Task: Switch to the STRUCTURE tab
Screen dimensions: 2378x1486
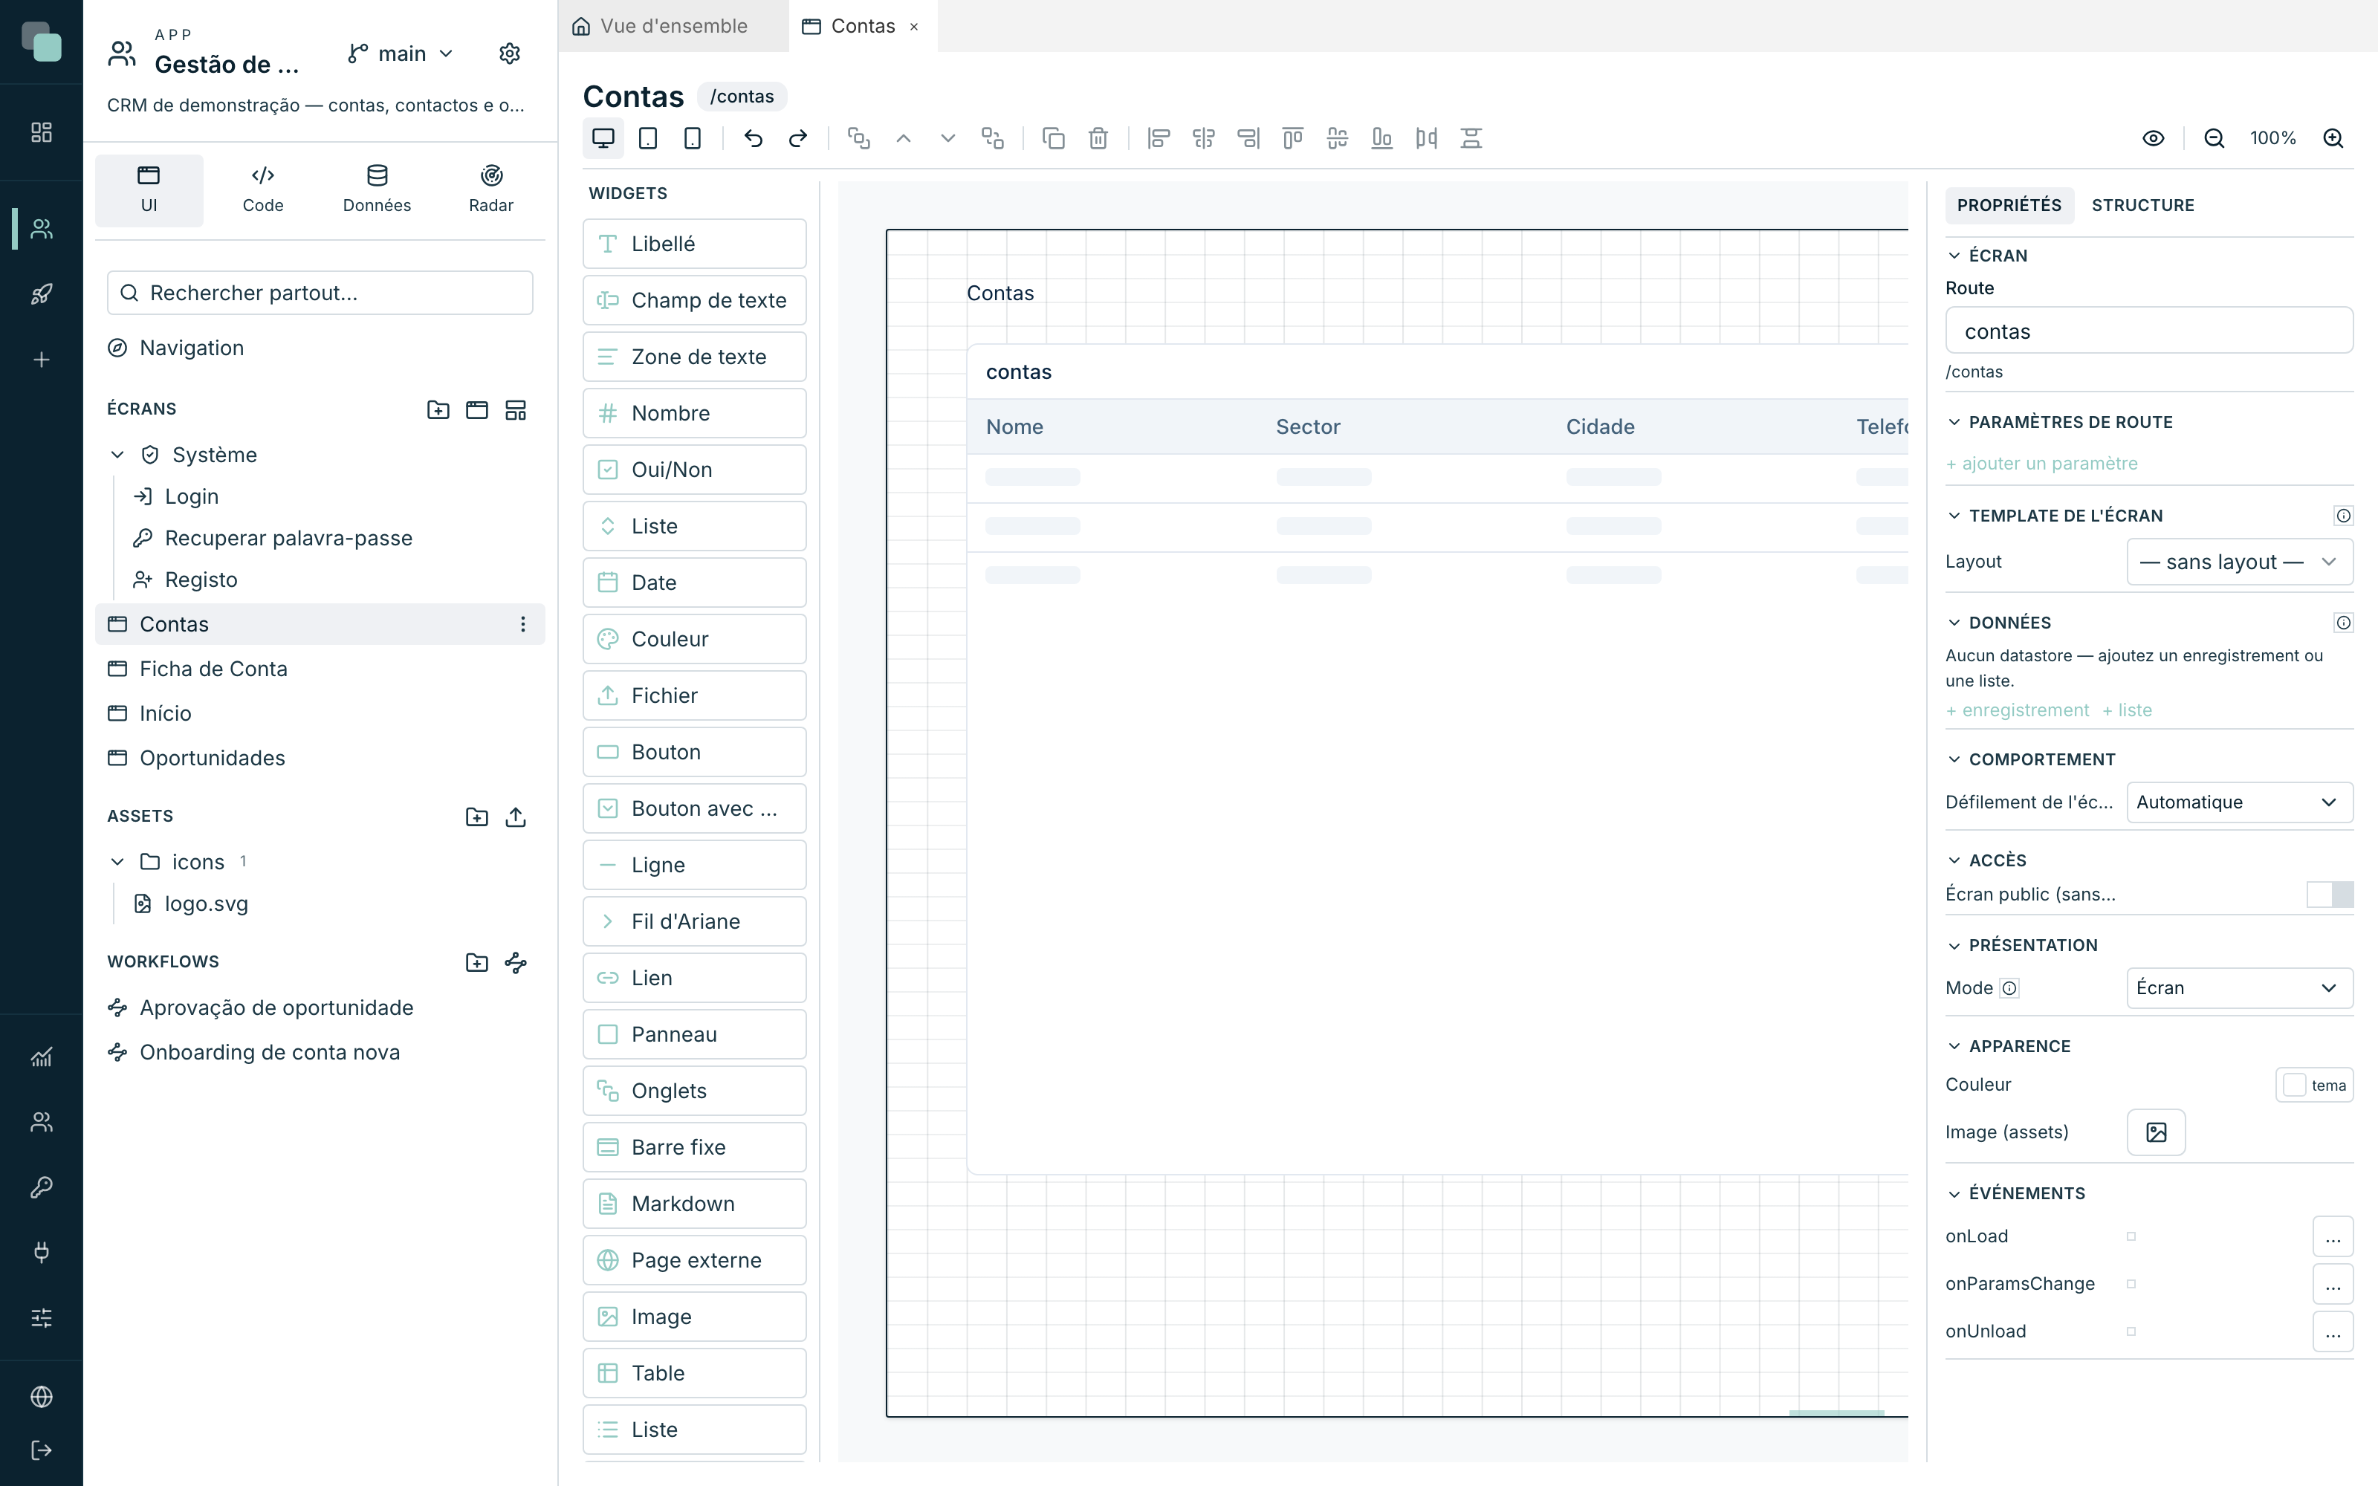Action: 2142,205
